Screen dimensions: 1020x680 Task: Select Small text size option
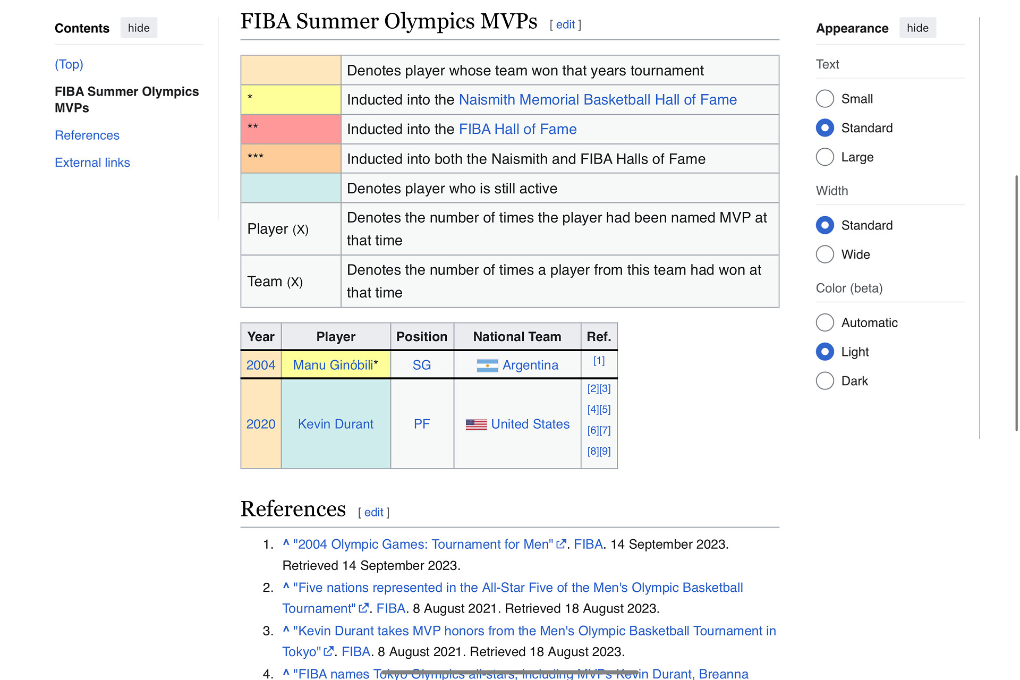pos(825,99)
